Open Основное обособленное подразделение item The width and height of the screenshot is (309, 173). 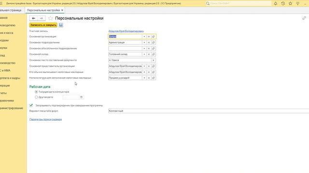(x=154, y=48)
